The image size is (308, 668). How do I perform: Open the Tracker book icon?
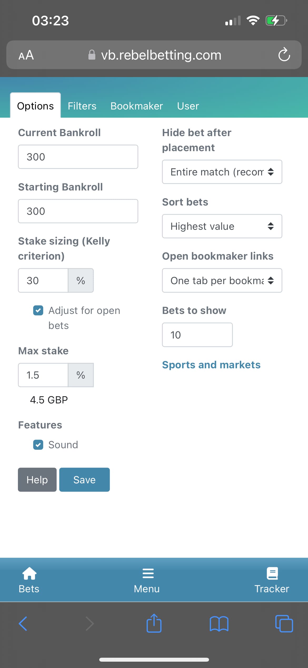272,573
